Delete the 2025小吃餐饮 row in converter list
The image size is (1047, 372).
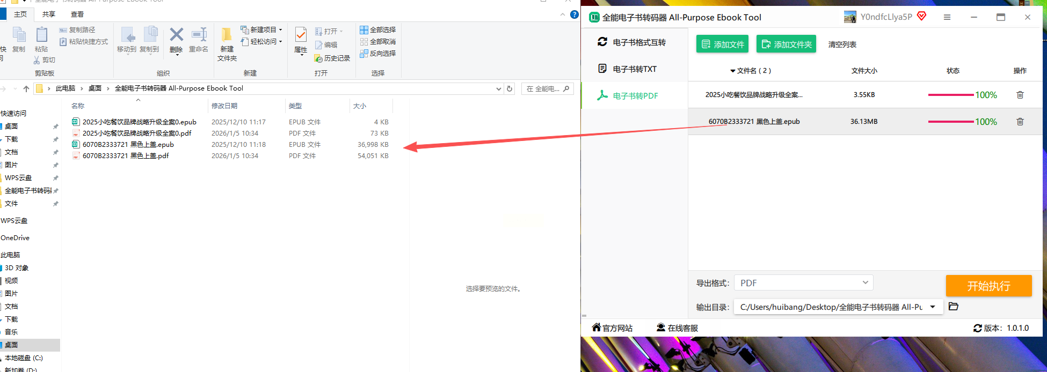1020,95
